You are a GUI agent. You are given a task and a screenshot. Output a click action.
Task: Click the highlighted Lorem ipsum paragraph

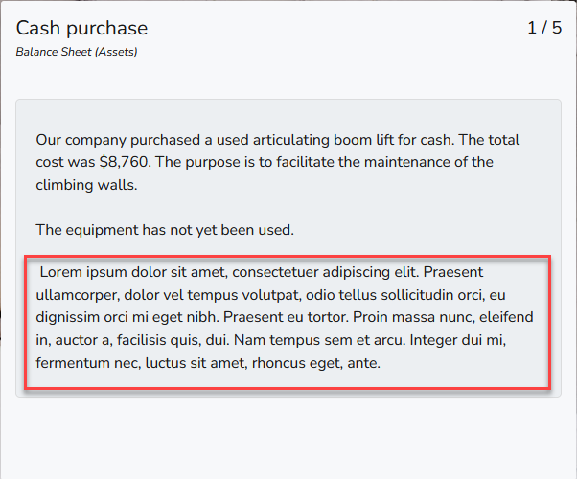287,317
